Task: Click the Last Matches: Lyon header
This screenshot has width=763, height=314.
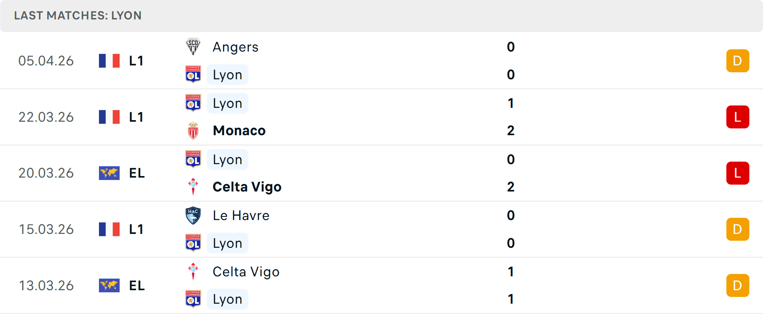Action: [78, 15]
